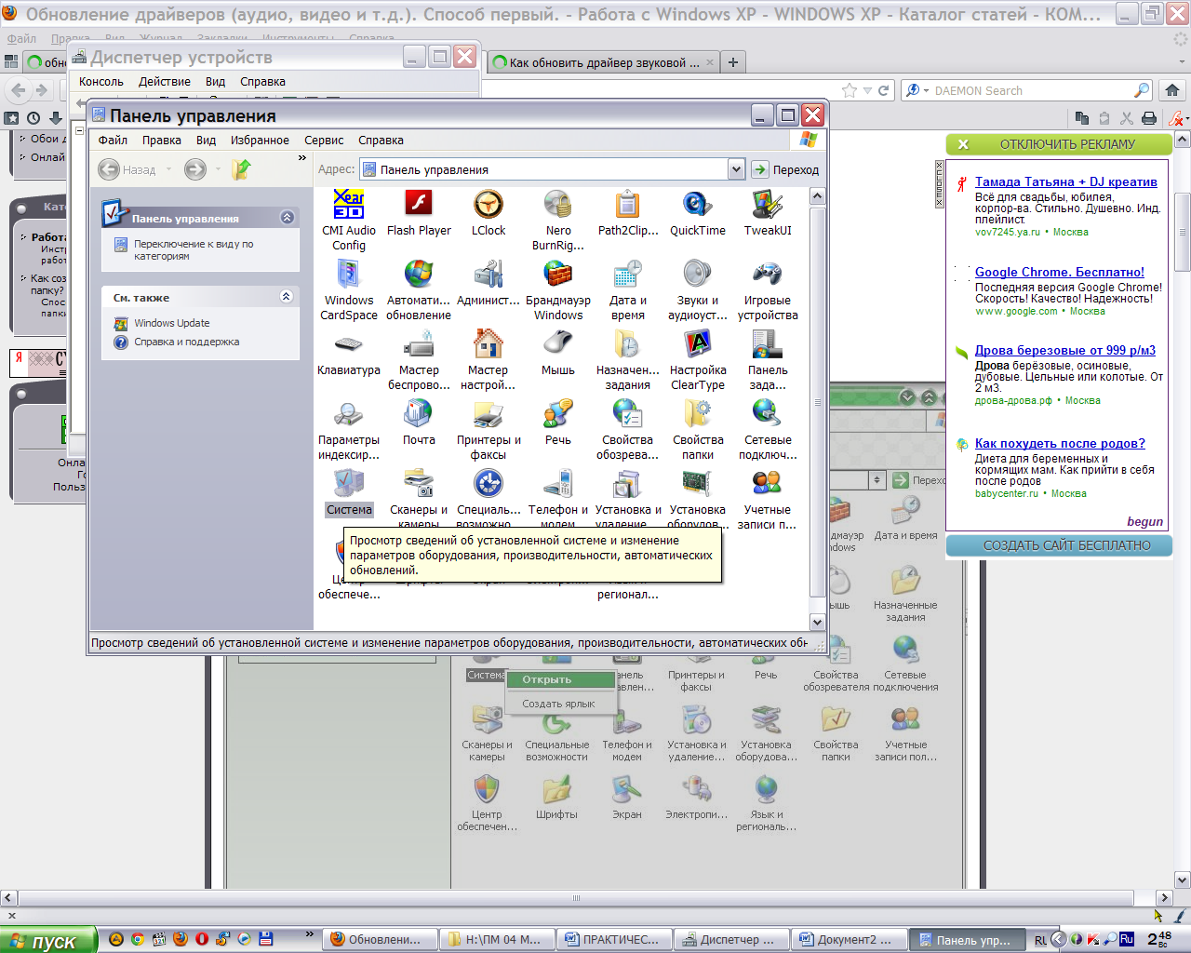Open Мышь icon in front Control Panel

click(x=558, y=353)
